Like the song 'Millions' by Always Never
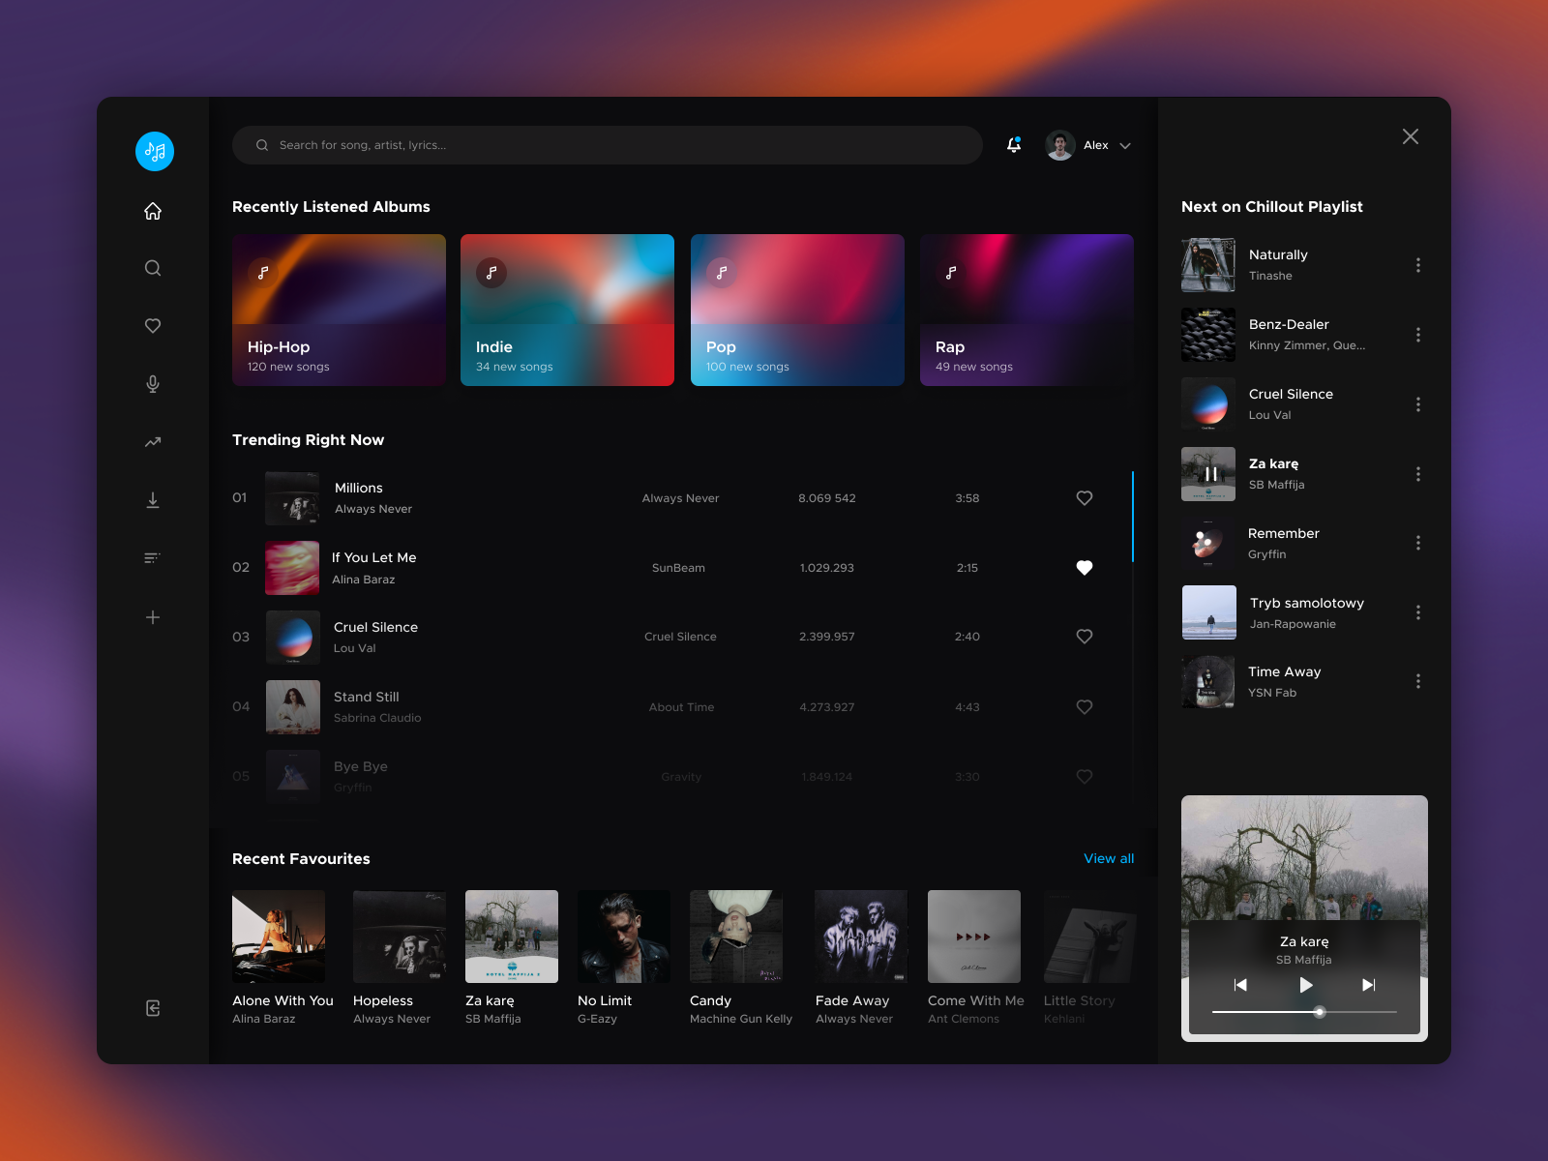The height and width of the screenshot is (1161, 1548). pos(1085,498)
